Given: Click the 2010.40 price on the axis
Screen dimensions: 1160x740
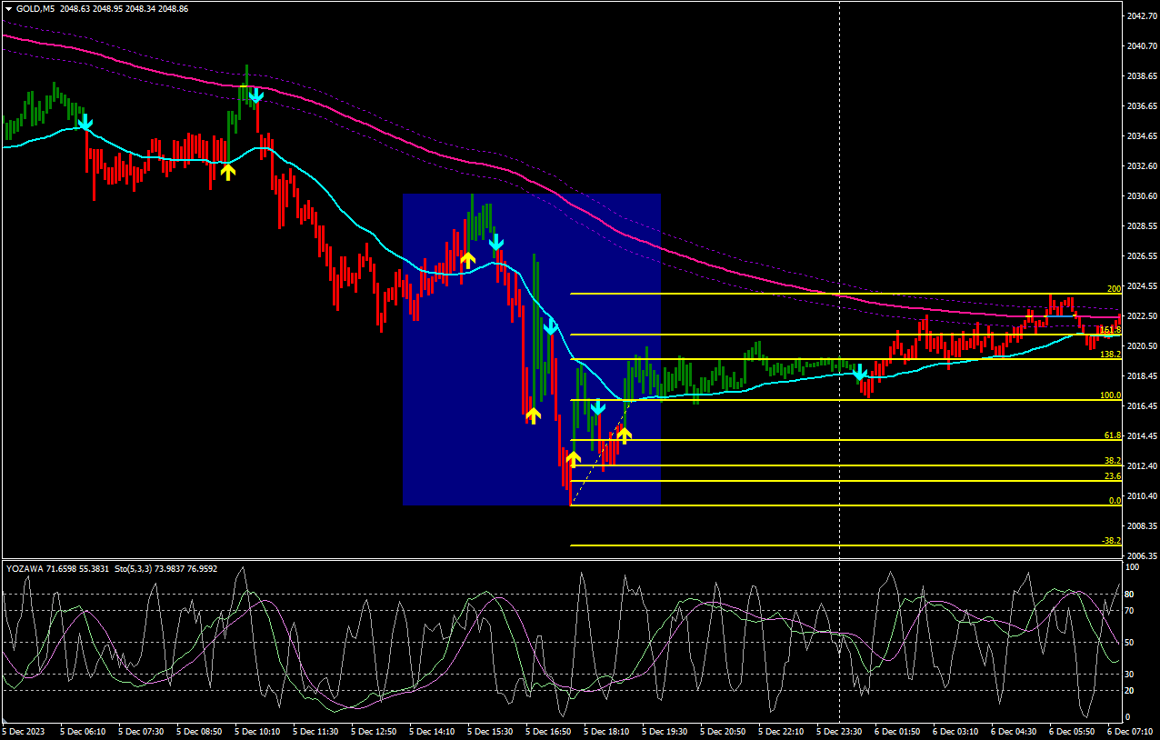Looking at the screenshot, I should [x=1141, y=496].
